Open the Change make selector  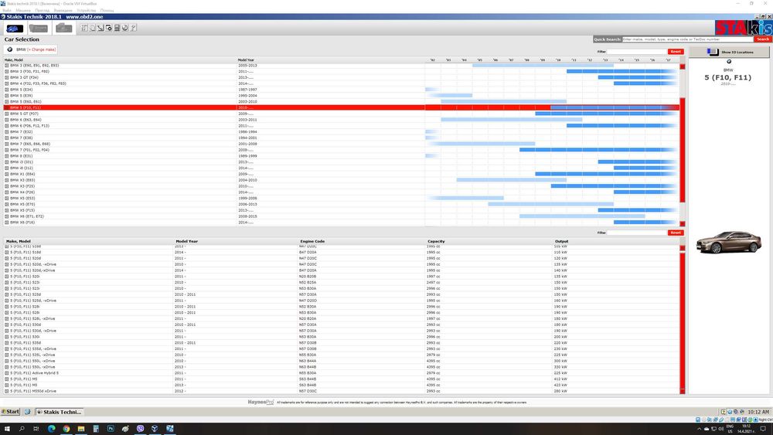click(x=42, y=49)
